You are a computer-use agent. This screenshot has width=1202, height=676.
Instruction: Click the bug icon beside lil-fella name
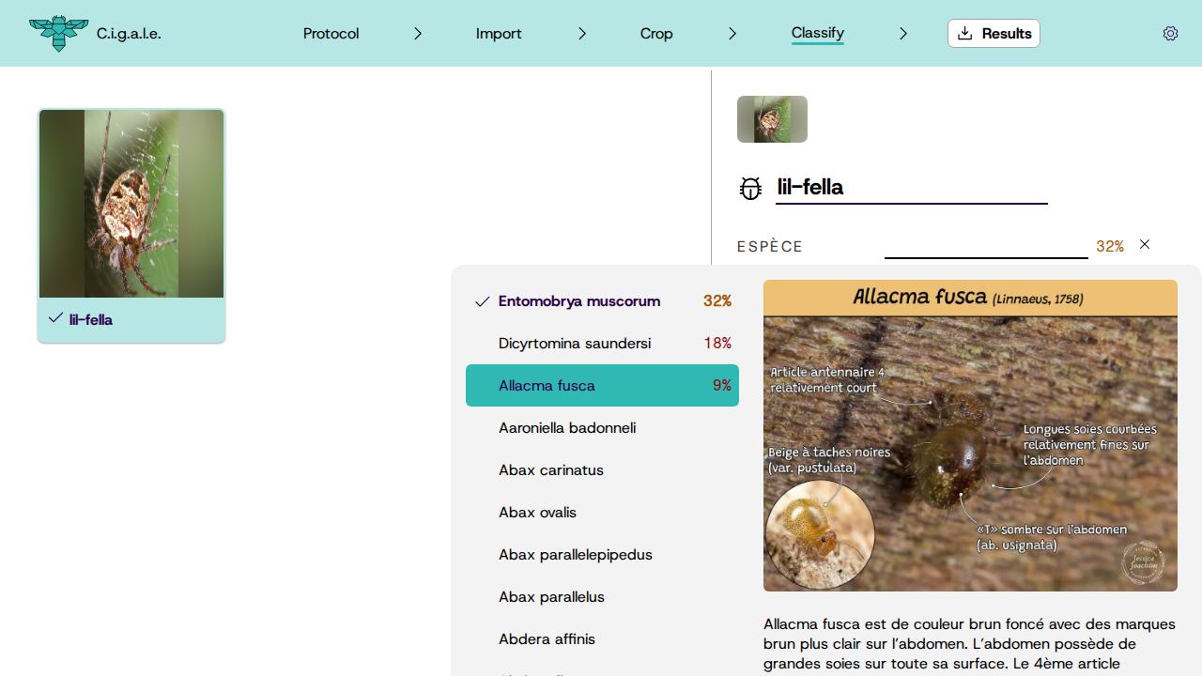(x=750, y=188)
